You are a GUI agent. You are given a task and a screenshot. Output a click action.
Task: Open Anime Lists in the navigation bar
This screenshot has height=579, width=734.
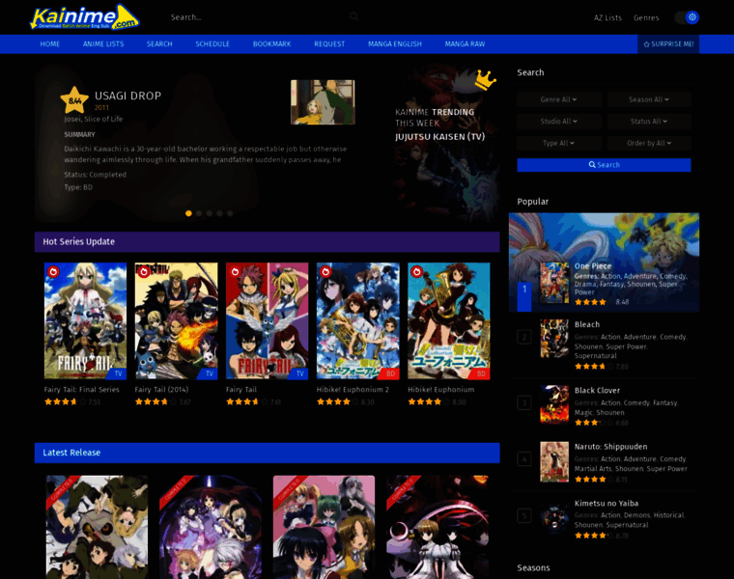103,44
